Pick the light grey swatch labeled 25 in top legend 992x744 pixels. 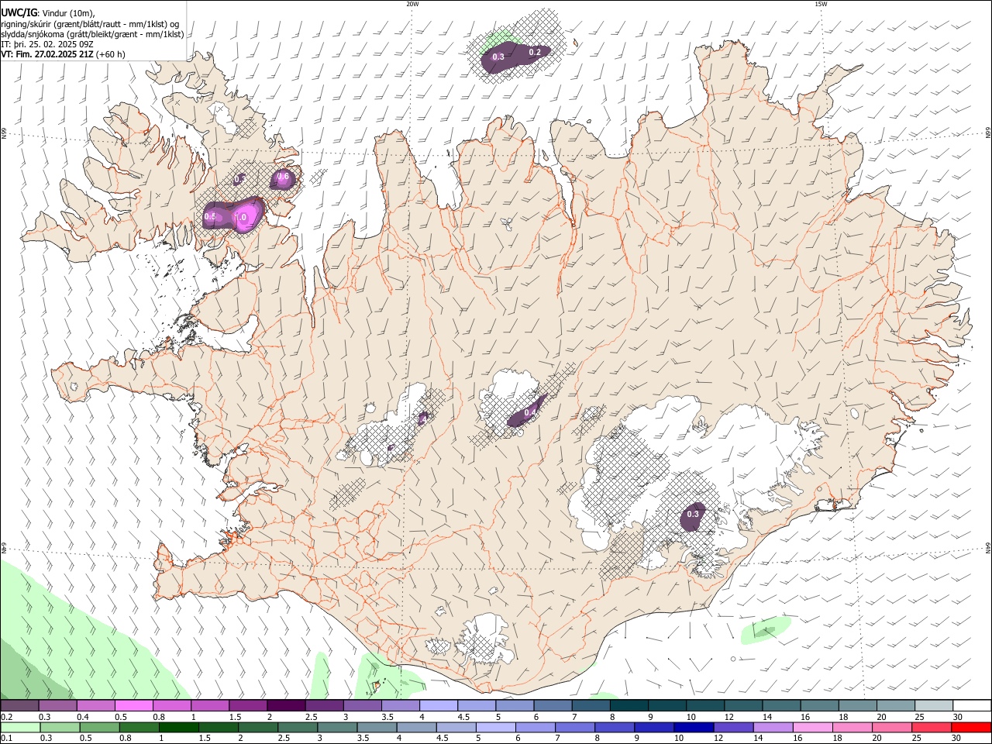(x=934, y=706)
